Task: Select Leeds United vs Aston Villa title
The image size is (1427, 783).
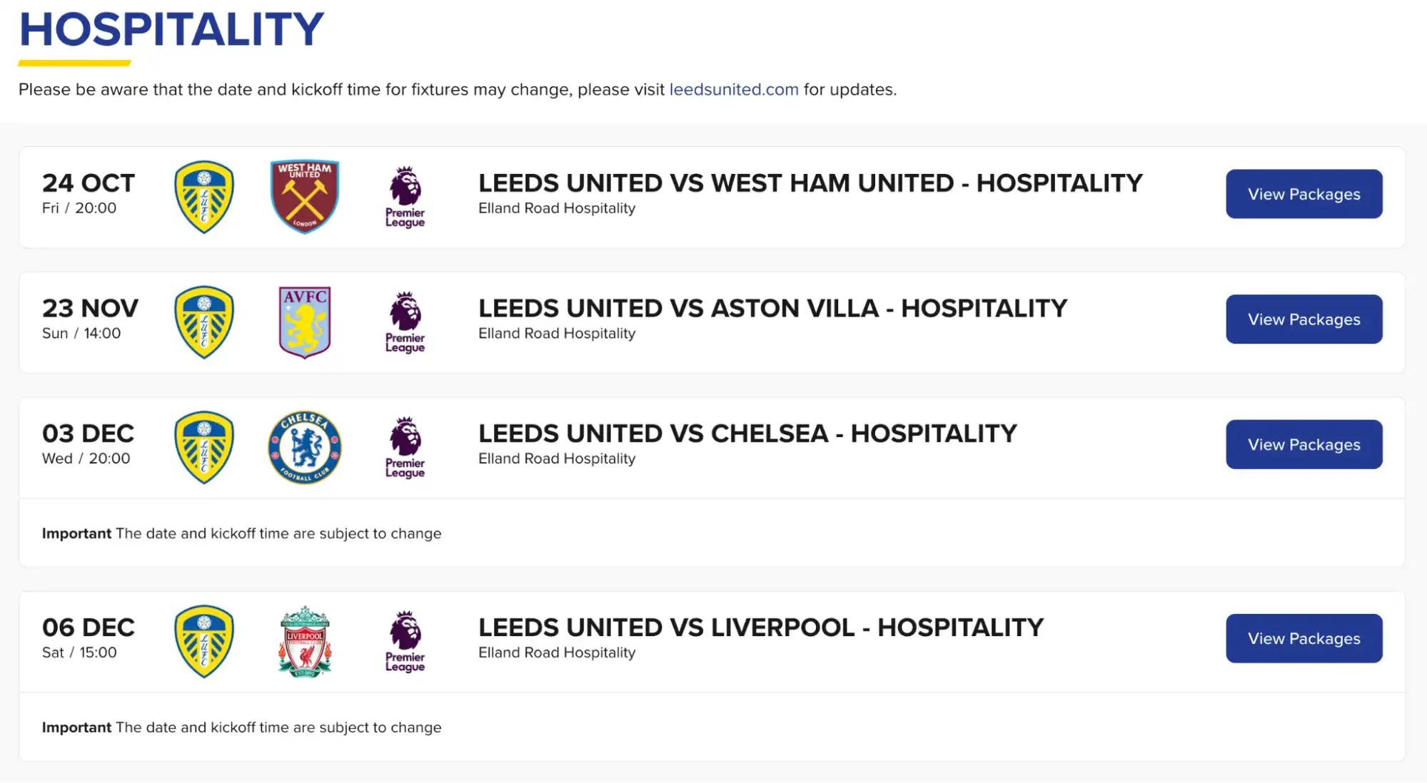Action: [772, 309]
